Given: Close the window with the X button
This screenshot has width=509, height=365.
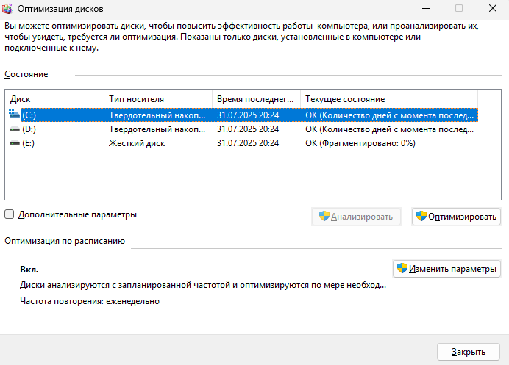Looking at the screenshot, I should 493,8.
